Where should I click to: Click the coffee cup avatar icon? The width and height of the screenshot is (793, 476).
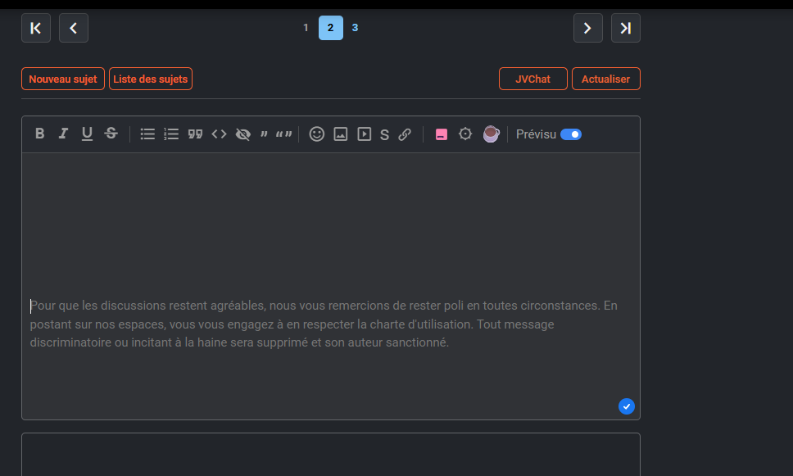click(491, 134)
